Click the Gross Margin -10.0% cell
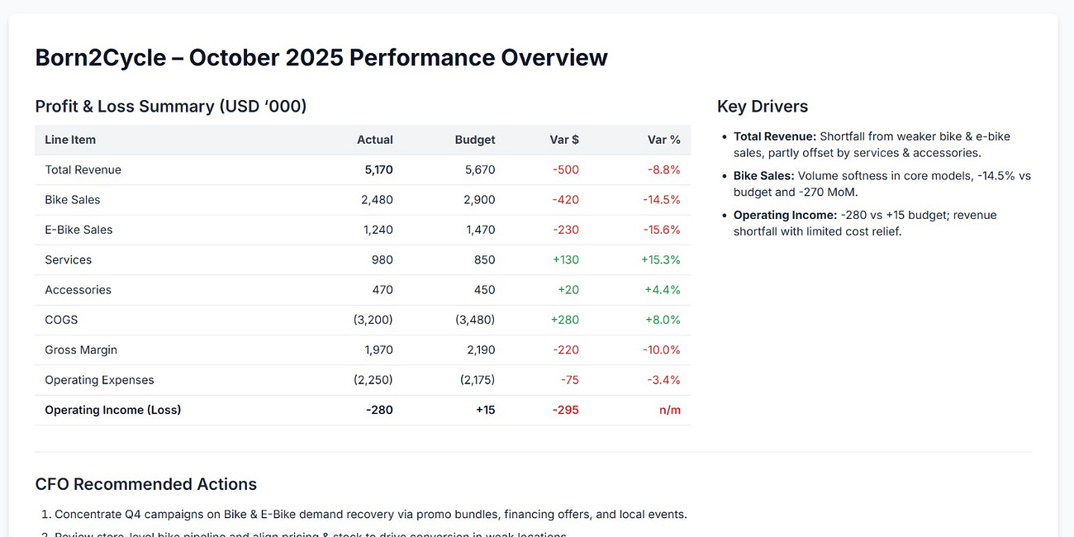Image resolution: width=1074 pixels, height=537 pixels. coord(659,349)
